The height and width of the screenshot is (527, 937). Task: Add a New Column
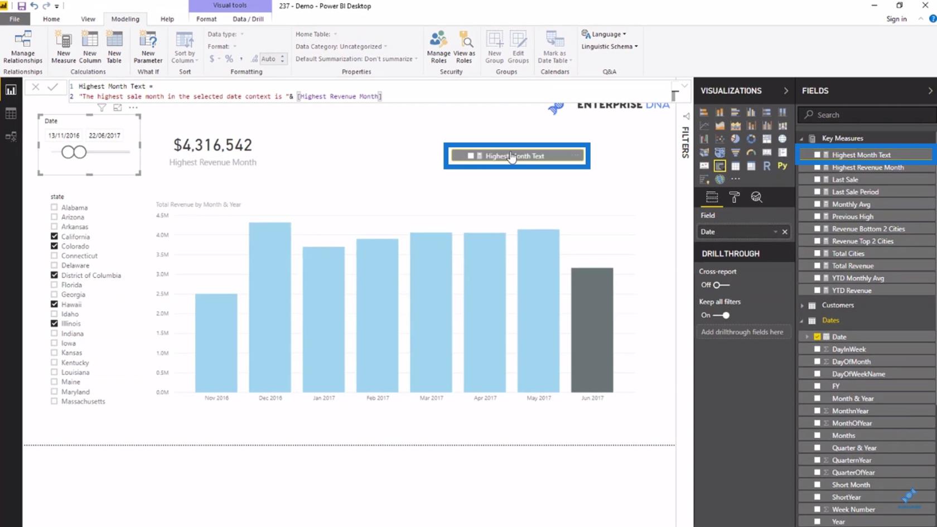[90, 47]
